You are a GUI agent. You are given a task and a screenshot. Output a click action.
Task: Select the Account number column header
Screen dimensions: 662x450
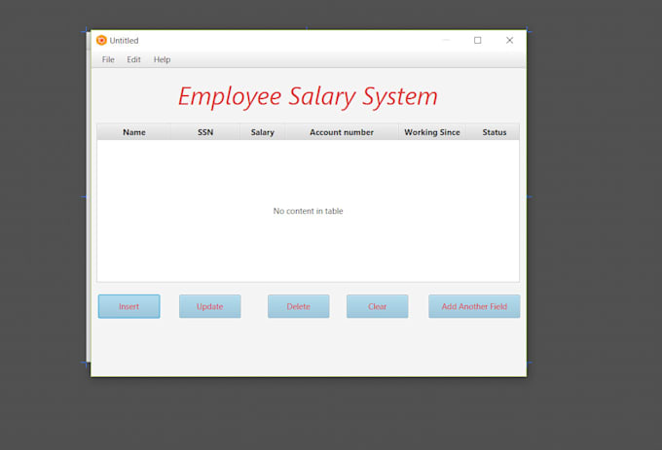pyautogui.click(x=342, y=132)
